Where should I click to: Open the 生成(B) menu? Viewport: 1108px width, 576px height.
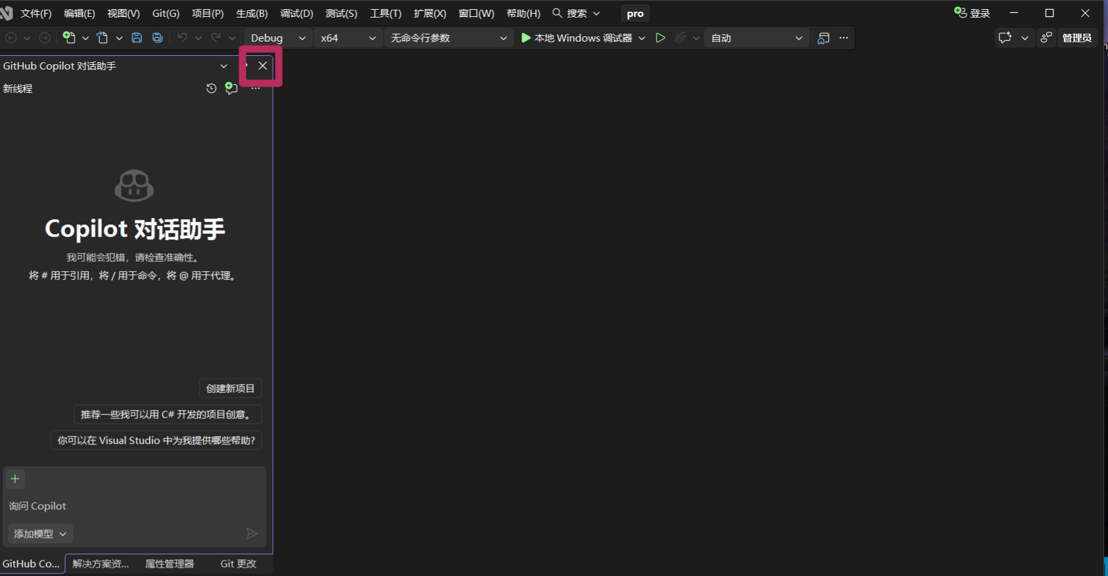(252, 14)
